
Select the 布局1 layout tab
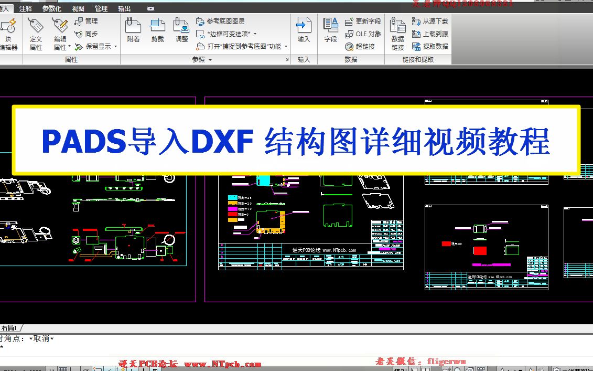coord(10,328)
